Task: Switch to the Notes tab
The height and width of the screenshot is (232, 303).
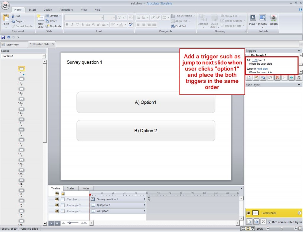Action: 86,188
